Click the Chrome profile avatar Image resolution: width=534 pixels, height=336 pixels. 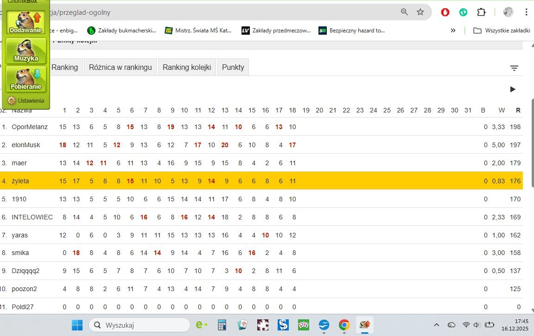coord(508,12)
